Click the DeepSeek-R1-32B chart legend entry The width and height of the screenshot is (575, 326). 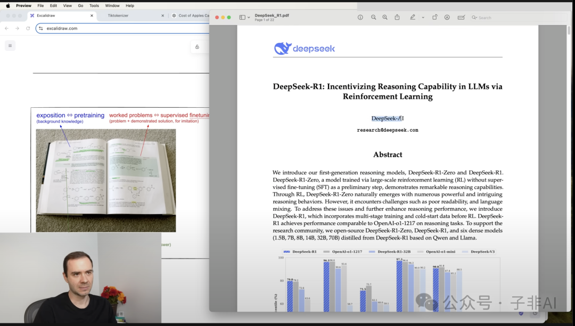click(x=390, y=252)
